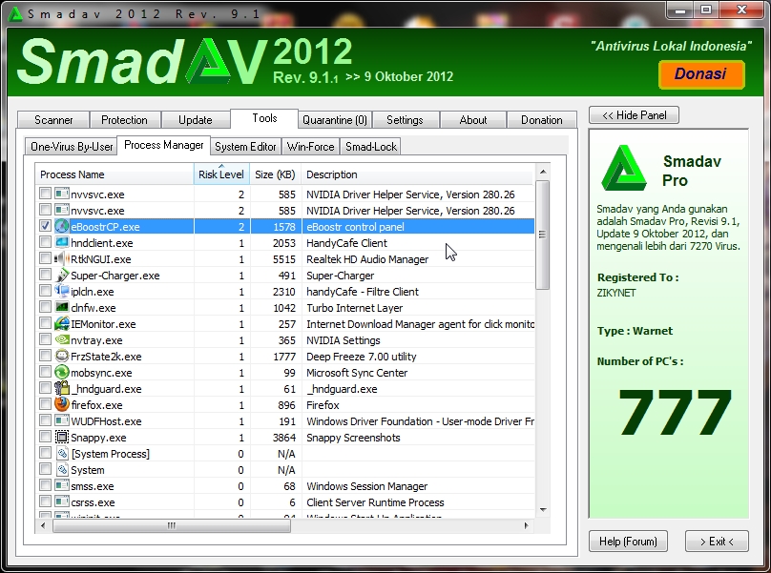Open the About tab
The image size is (771, 573).
point(473,120)
